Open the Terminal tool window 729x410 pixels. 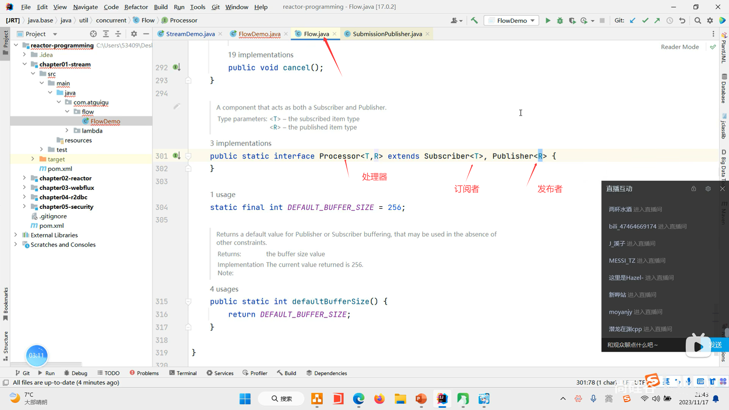[x=183, y=373]
